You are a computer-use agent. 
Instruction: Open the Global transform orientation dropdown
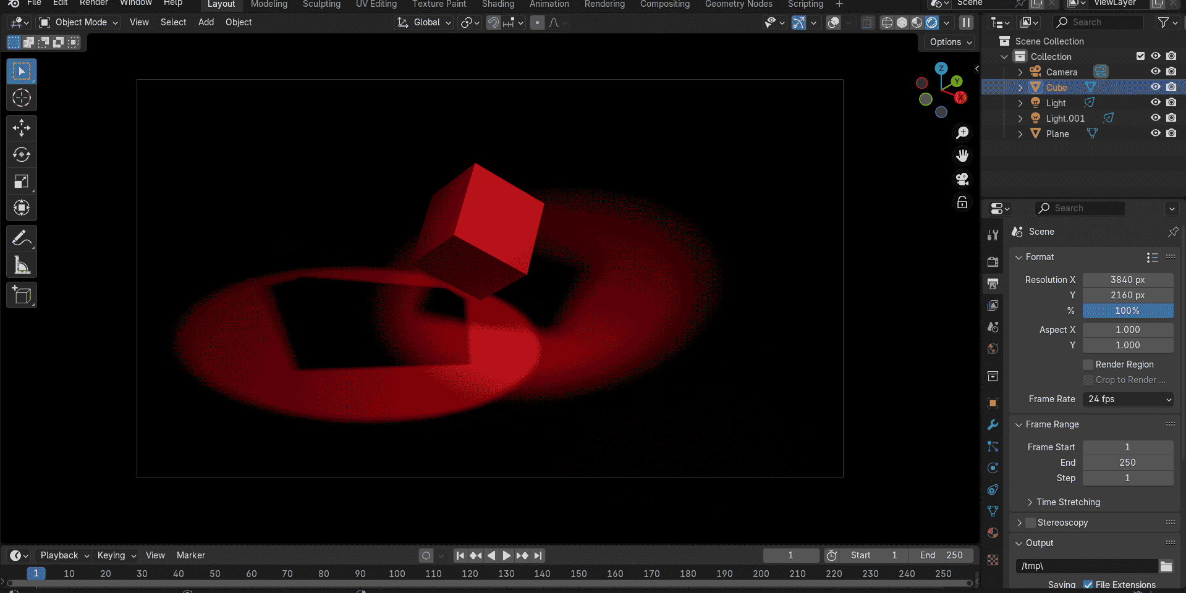424,22
